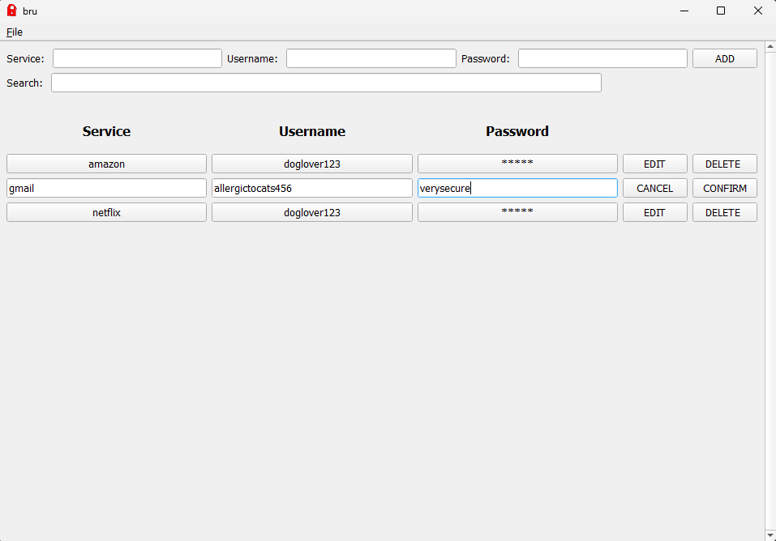Click the ADD button

coord(725,58)
